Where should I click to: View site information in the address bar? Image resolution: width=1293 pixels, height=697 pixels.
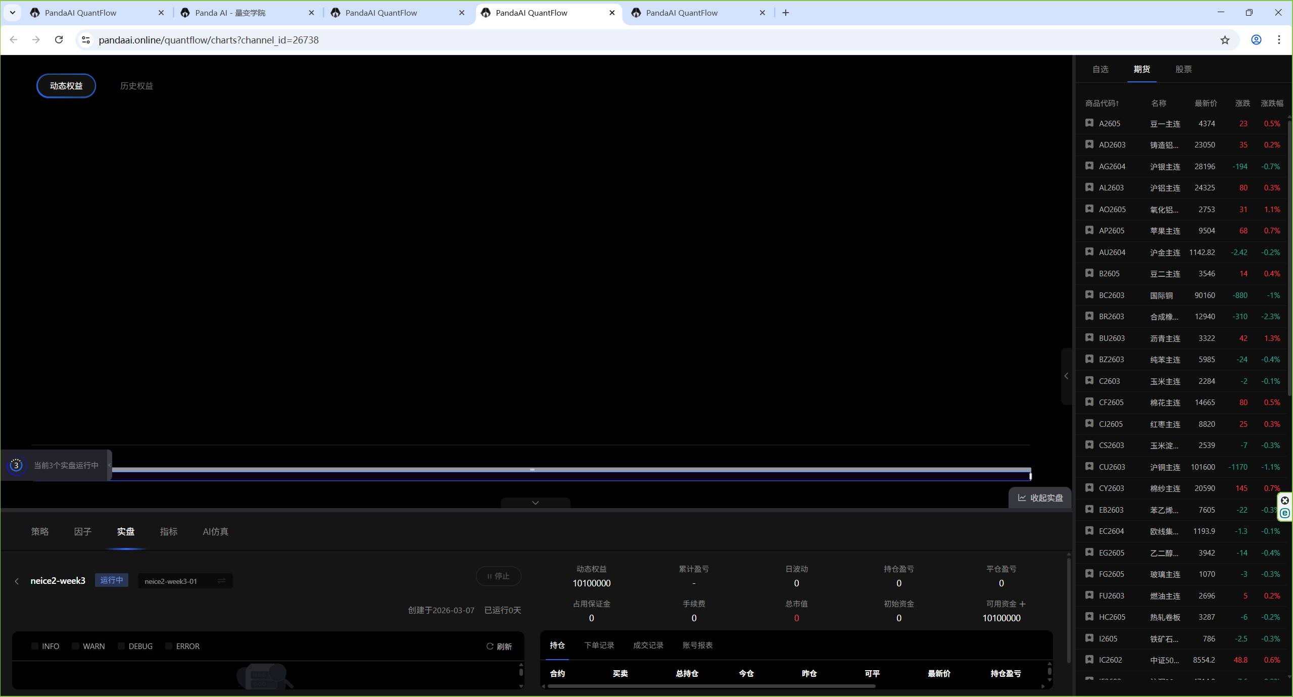[x=86, y=40]
